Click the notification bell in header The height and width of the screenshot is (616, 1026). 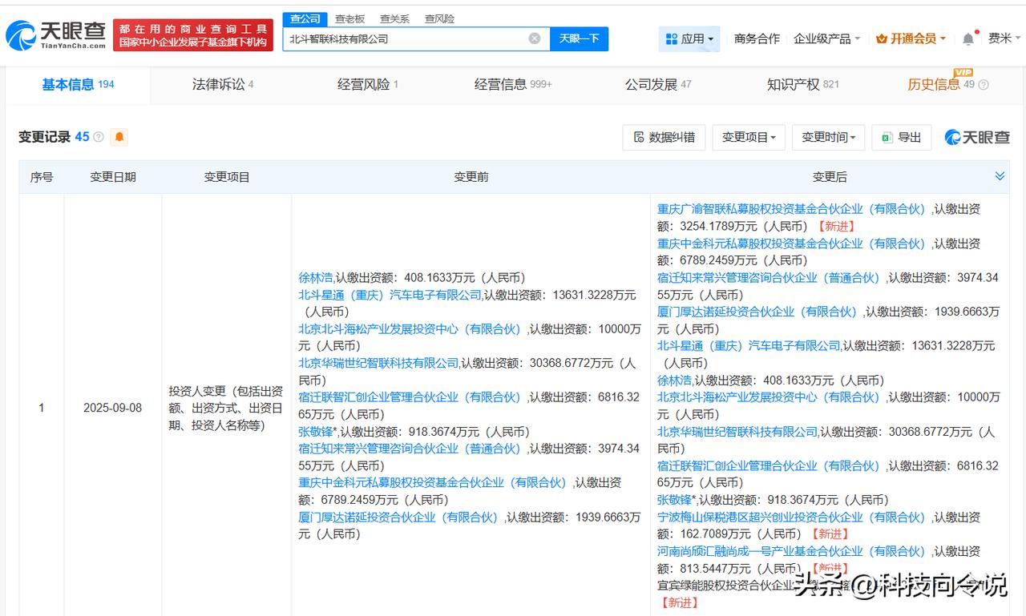968,38
